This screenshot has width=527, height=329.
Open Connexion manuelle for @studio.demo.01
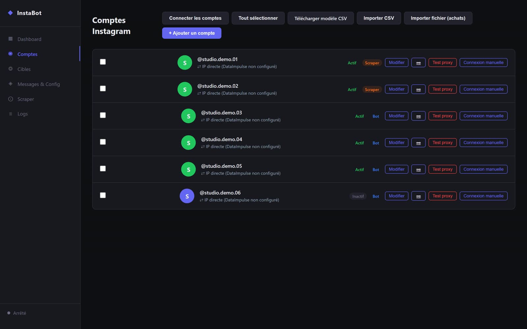pos(483,63)
